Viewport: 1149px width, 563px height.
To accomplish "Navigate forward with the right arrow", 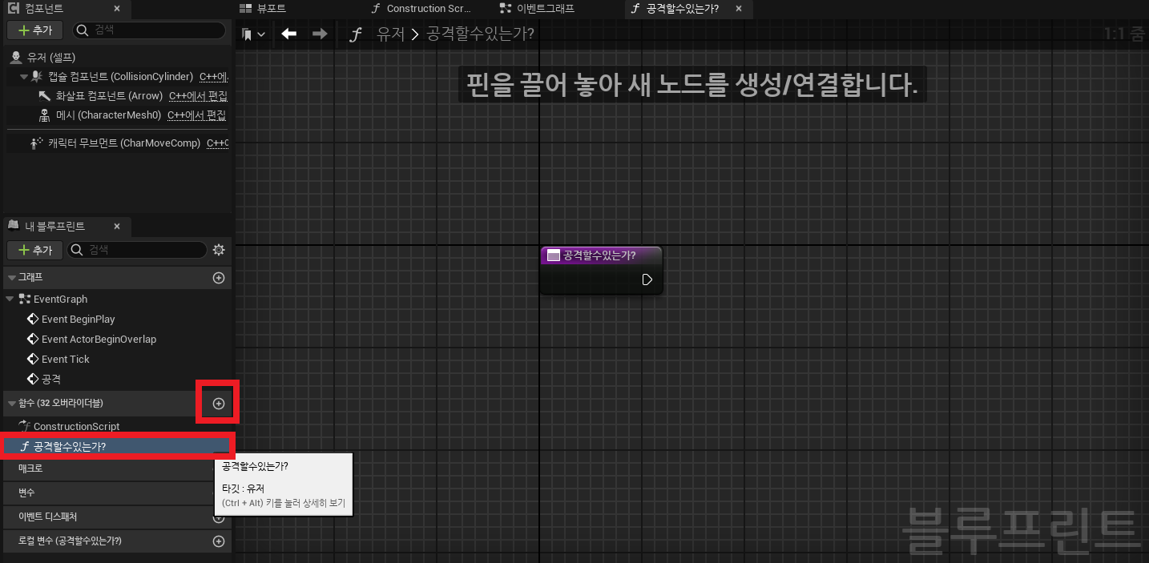I will 320,34.
